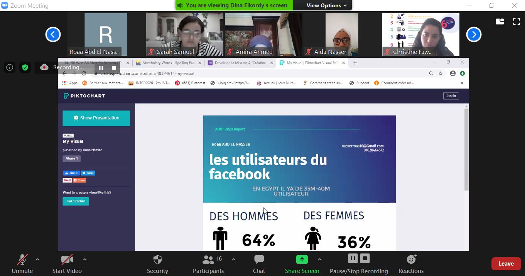The width and height of the screenshot is (525, 276).
Task: Select Sarah Samuel's video thumbnail
Action: (x=184, y=34)
